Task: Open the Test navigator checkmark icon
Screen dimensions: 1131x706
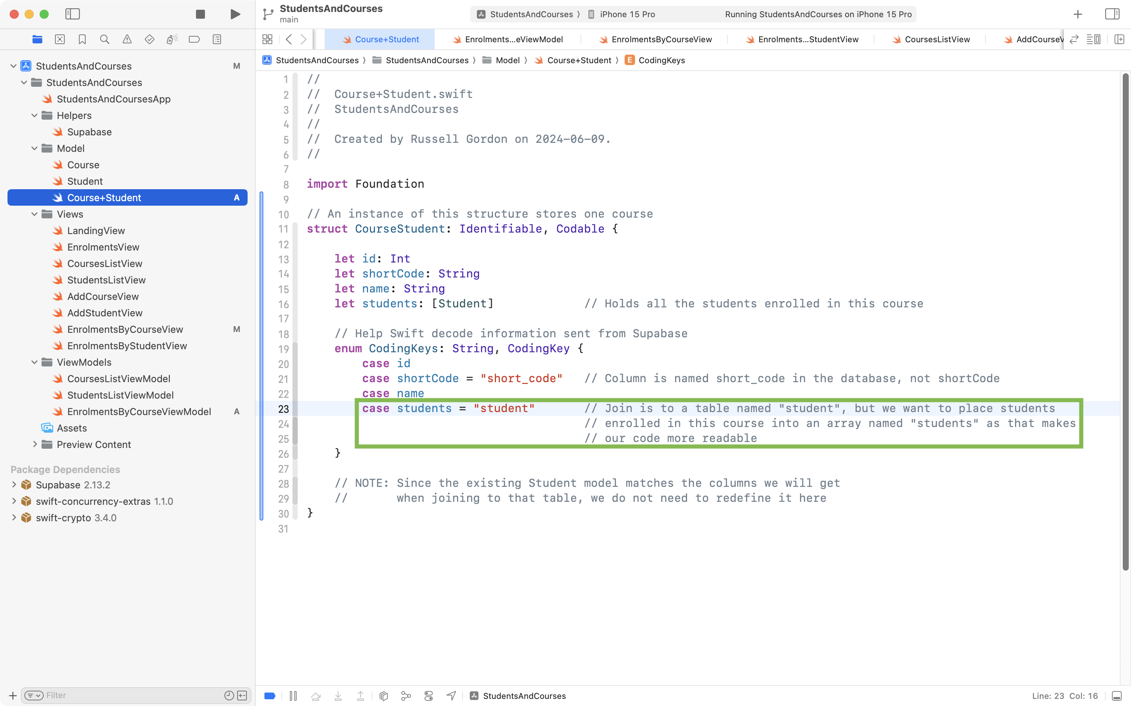Action: [x=150, y=39]
